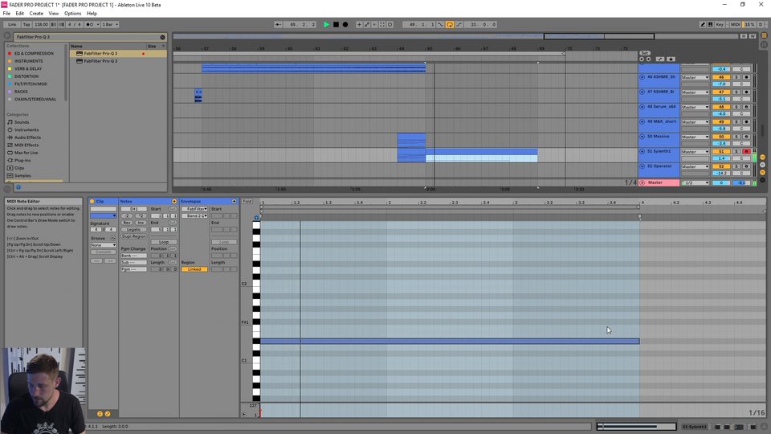Click the 128.00 tempo field

(41, 24)
